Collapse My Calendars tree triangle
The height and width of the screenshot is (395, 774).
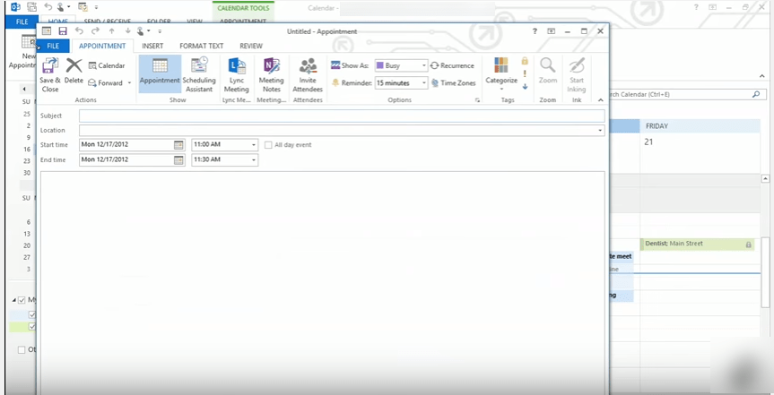click(x=13, y=300)
